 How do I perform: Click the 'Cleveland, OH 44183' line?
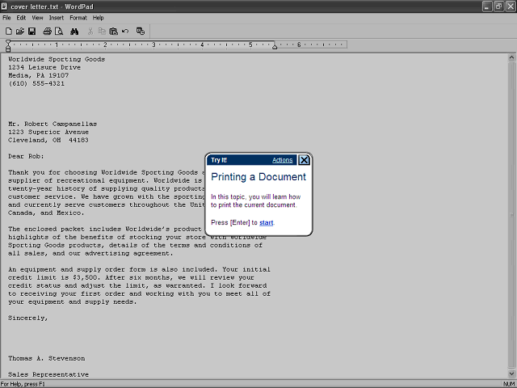pyautogui.click(x=48, y=140)
